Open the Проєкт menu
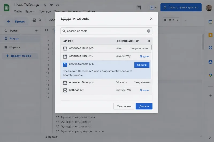Image resolution: width=214 pixels, height=142 pixels. pyautogui.click(x=30, y=11)
